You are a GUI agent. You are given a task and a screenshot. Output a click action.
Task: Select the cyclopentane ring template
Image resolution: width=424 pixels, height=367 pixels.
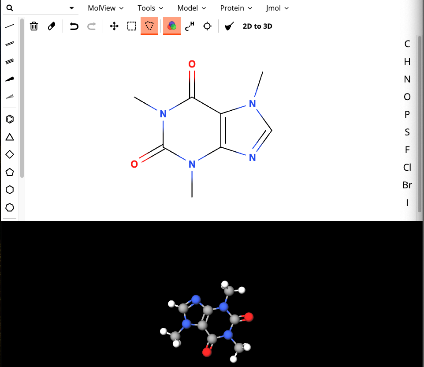[10, 172]
